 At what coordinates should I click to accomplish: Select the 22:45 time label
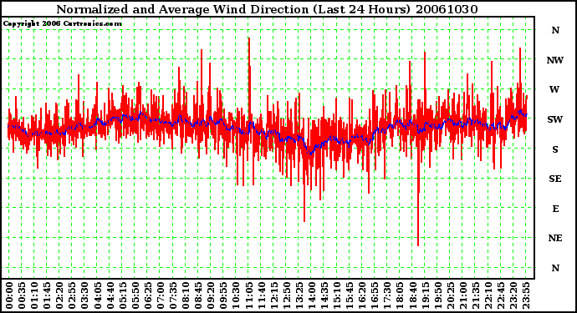click(x=501, y=295)
